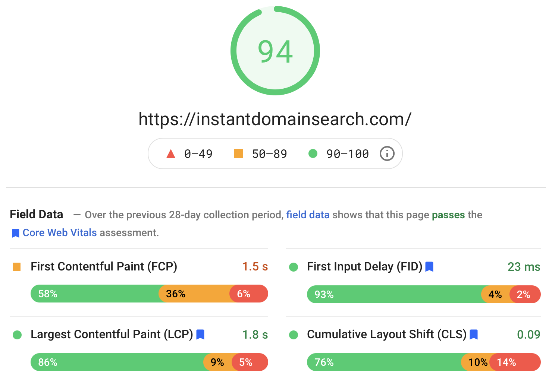The image size is (552, 377).
Task: Click the bookmark icon beside First Input Delay
Action: pyautogui.click(x=429, y=267)
